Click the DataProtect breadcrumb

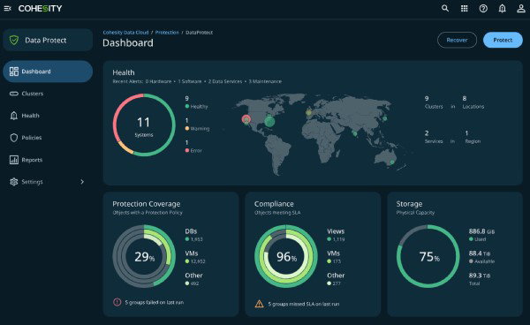[x=199, y=33]
